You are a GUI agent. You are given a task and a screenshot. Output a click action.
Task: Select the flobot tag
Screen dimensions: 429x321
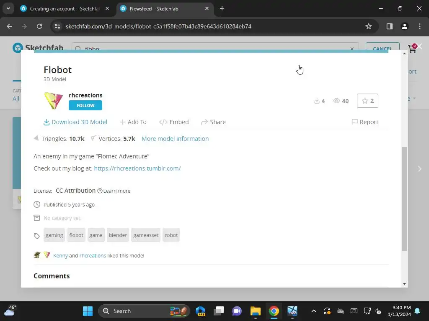(76, 235)
